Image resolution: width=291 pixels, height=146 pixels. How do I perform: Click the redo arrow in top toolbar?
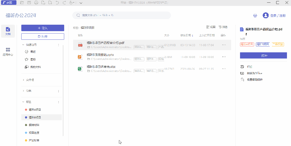pos(64,3)
